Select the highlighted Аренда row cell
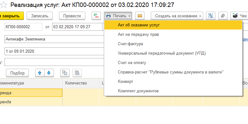 click(31, 93)
